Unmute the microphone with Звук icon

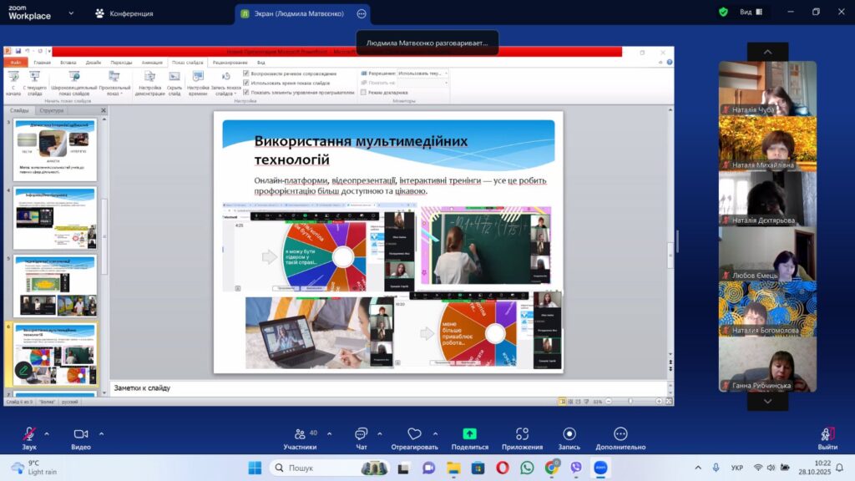29,434
